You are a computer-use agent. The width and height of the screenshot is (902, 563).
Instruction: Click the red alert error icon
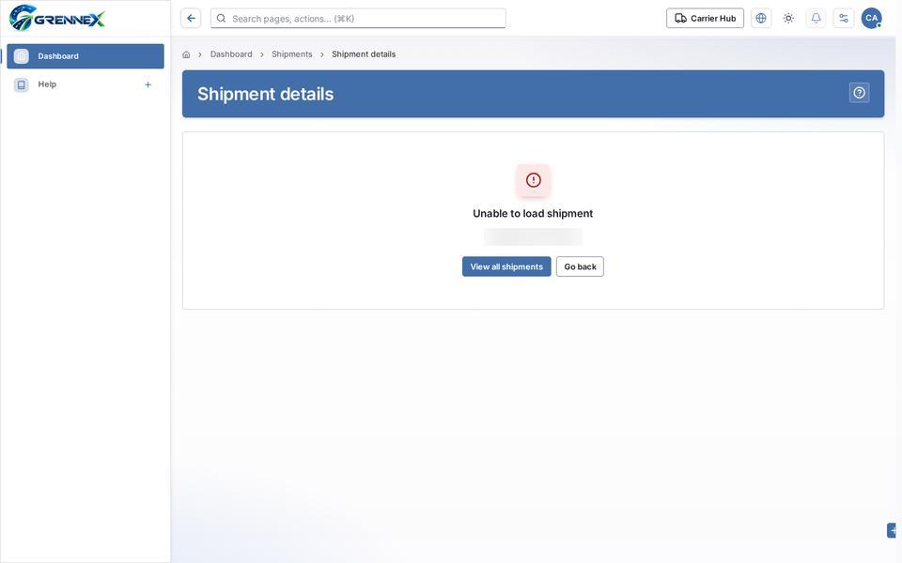(534, 180)
